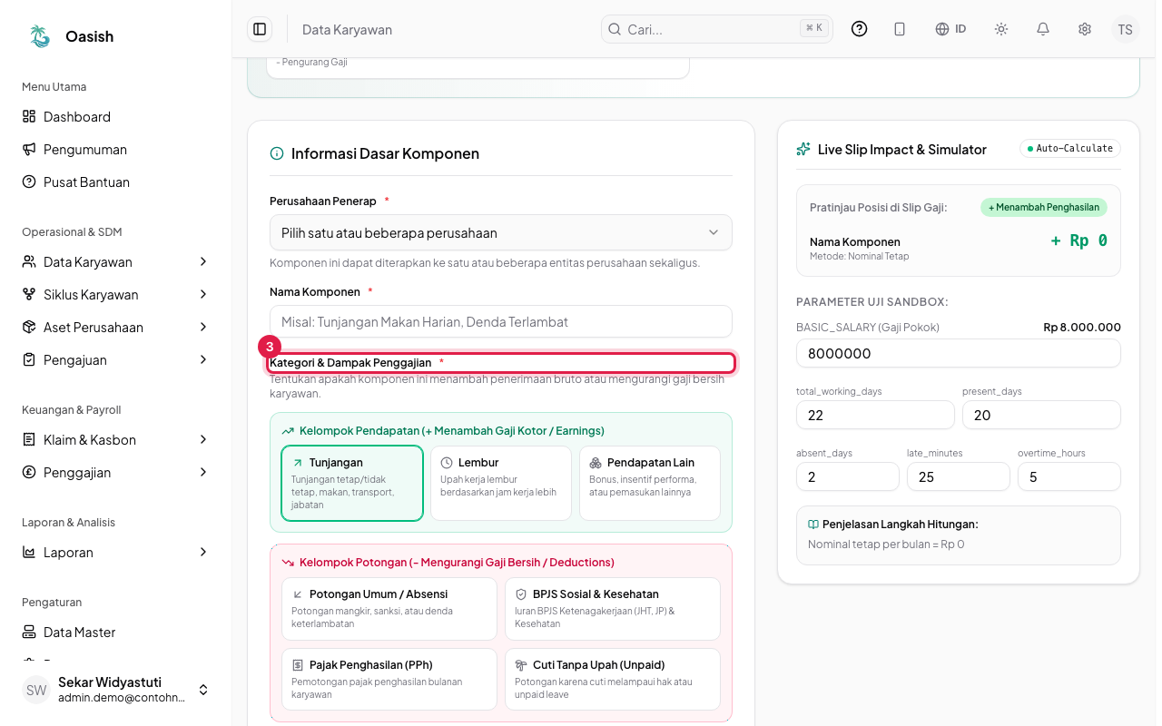Open Data Master in sidebar
Screen dimensions: 1162x726
116,633
